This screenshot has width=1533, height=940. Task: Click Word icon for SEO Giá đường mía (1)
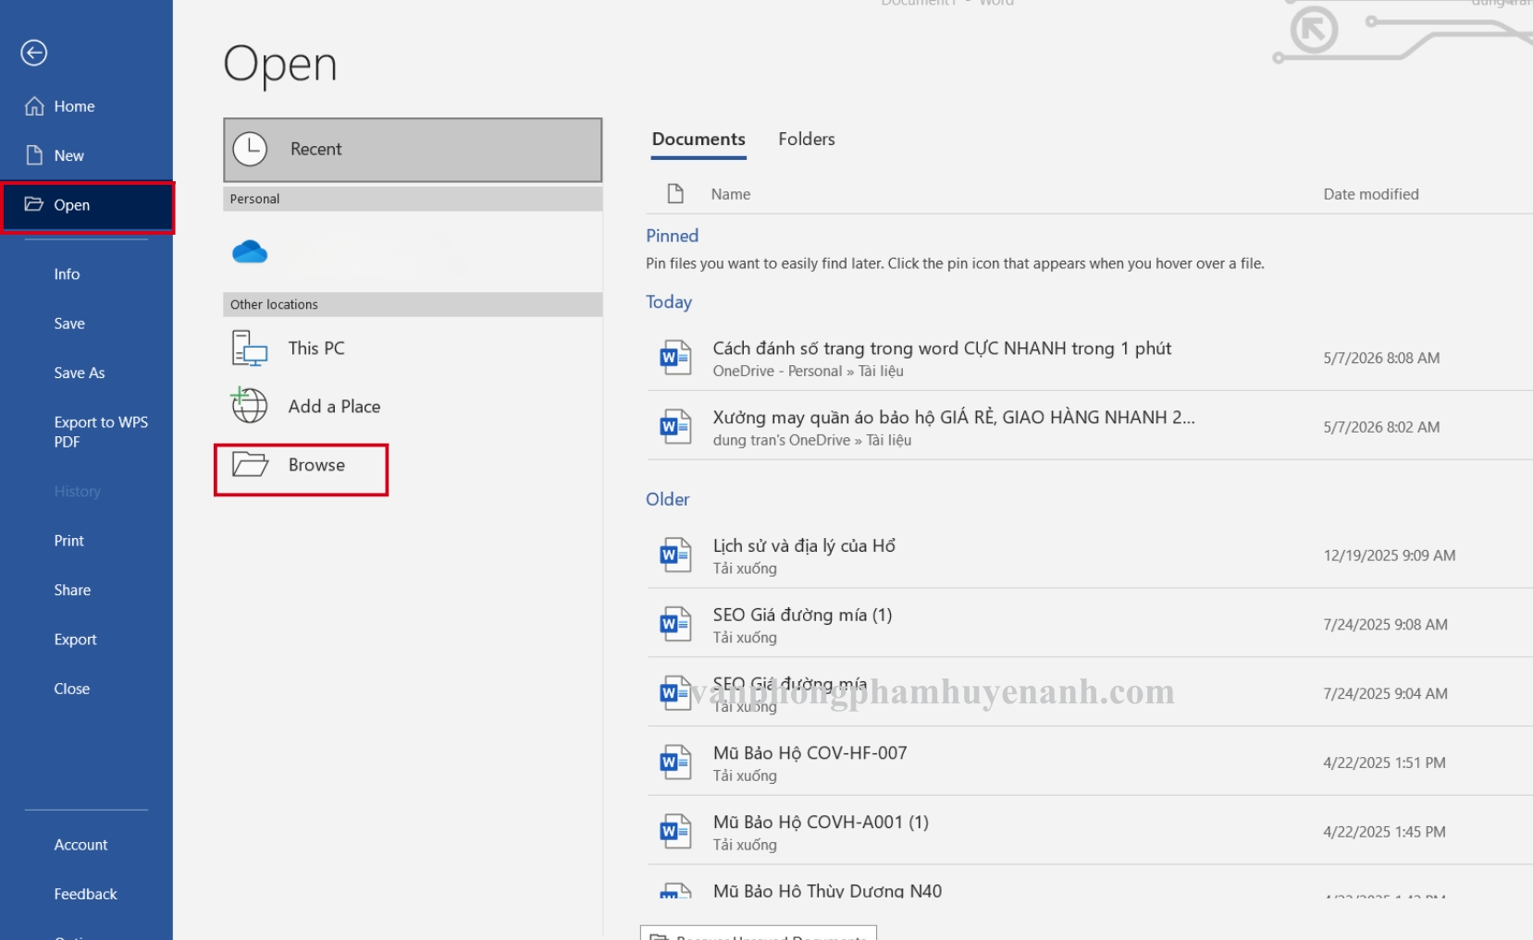pos(675,624)
